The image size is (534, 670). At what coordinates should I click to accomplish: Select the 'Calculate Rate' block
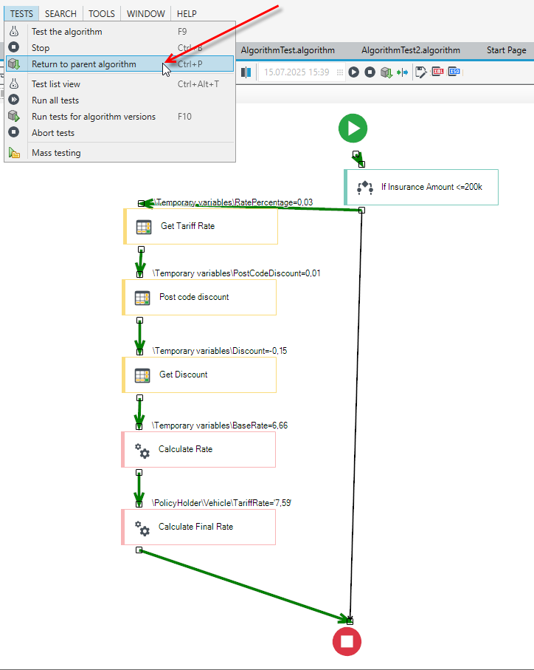point(198,450)
